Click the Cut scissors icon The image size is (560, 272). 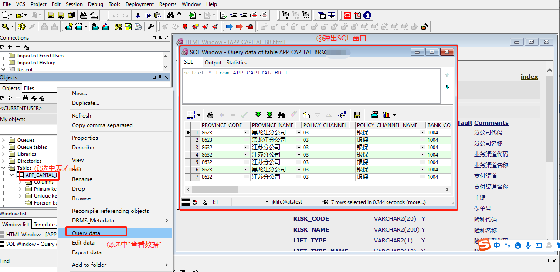coord(138,15)
